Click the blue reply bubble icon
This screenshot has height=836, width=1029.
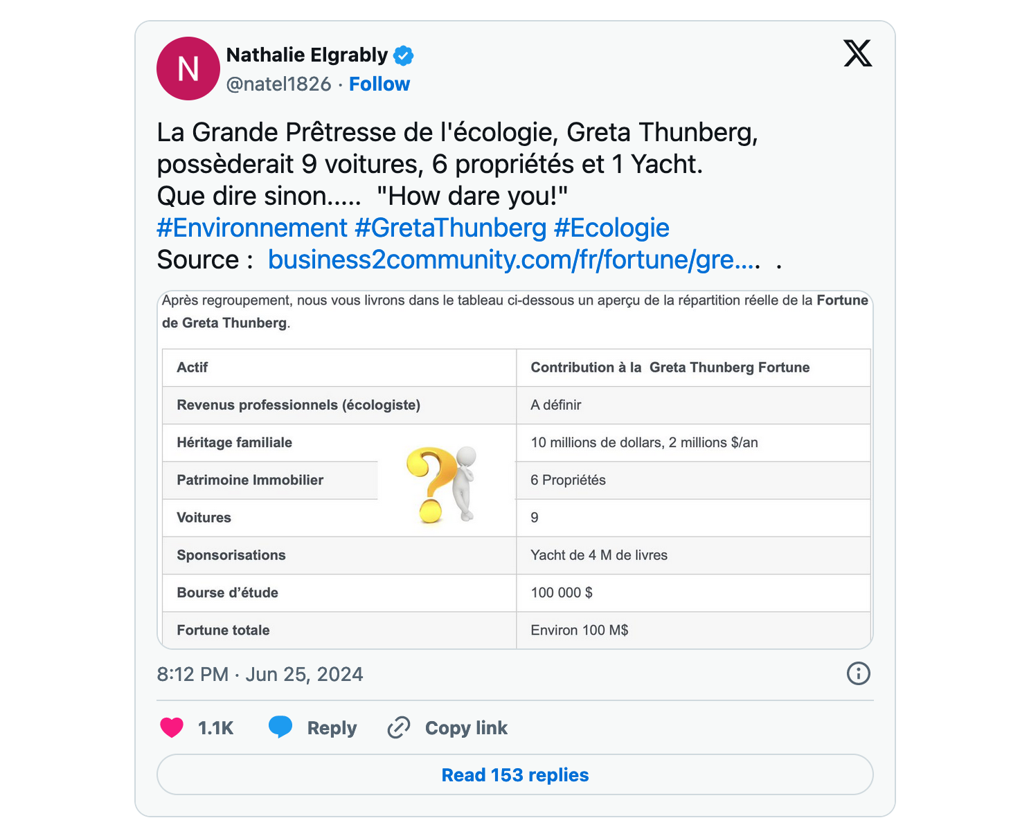coord(280,727)
